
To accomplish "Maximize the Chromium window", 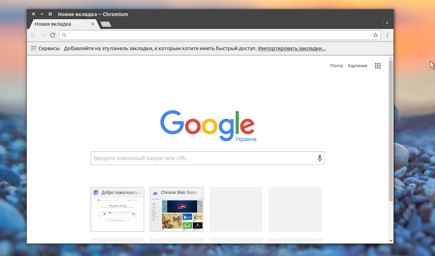I will pos(50,14).
